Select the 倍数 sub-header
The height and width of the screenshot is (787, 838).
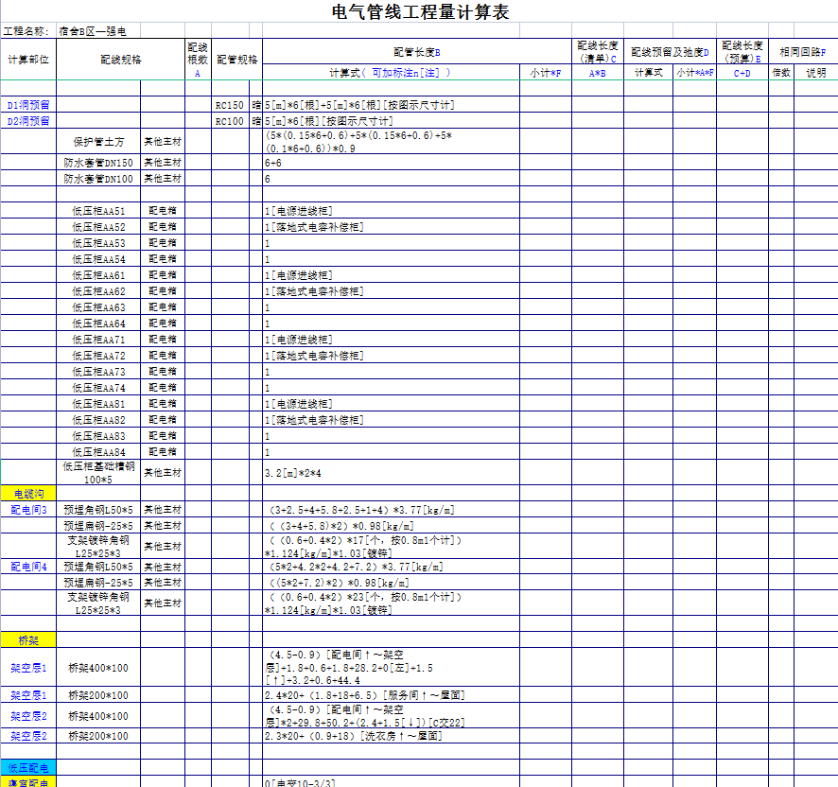coord(781,73)
